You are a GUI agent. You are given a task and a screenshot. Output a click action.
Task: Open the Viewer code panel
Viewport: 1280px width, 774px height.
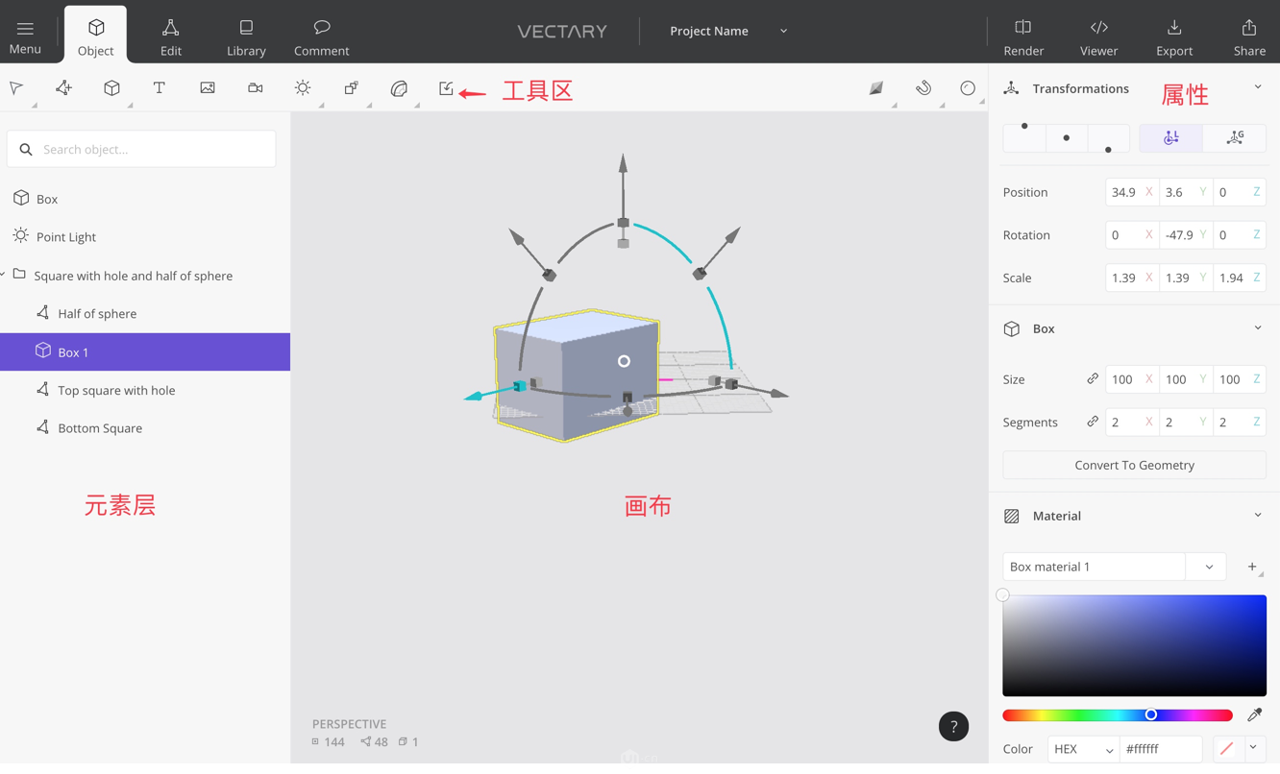1098,36
